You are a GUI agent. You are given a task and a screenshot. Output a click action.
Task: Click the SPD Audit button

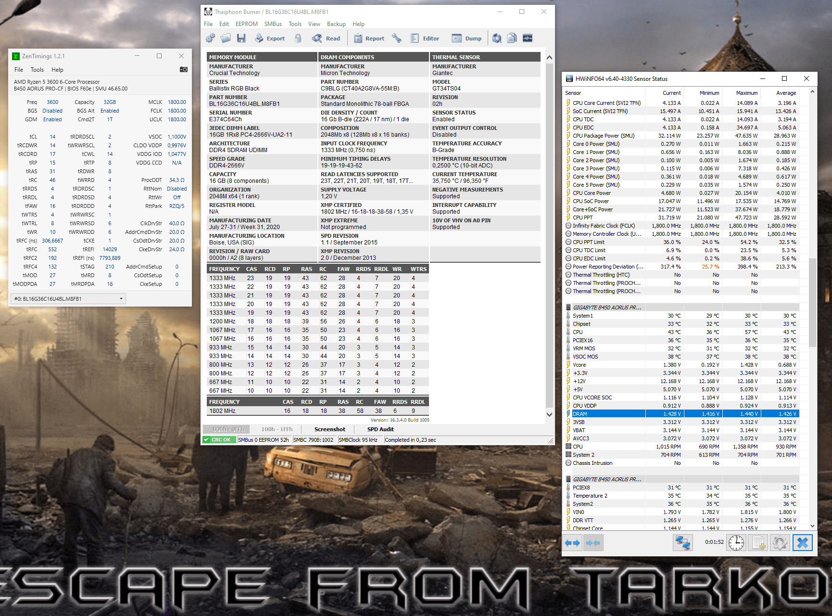tap(380, 429)
